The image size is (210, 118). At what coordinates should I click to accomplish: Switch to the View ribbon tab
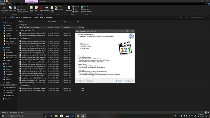pyautogui.click(x=22, y=4)
